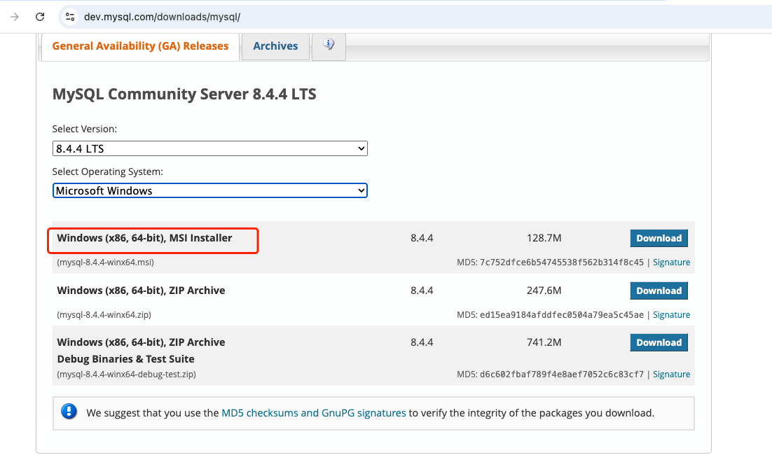The image size is (772, 455).
Task: Open the Select Operating System dropdown
Action: point(209,190)
